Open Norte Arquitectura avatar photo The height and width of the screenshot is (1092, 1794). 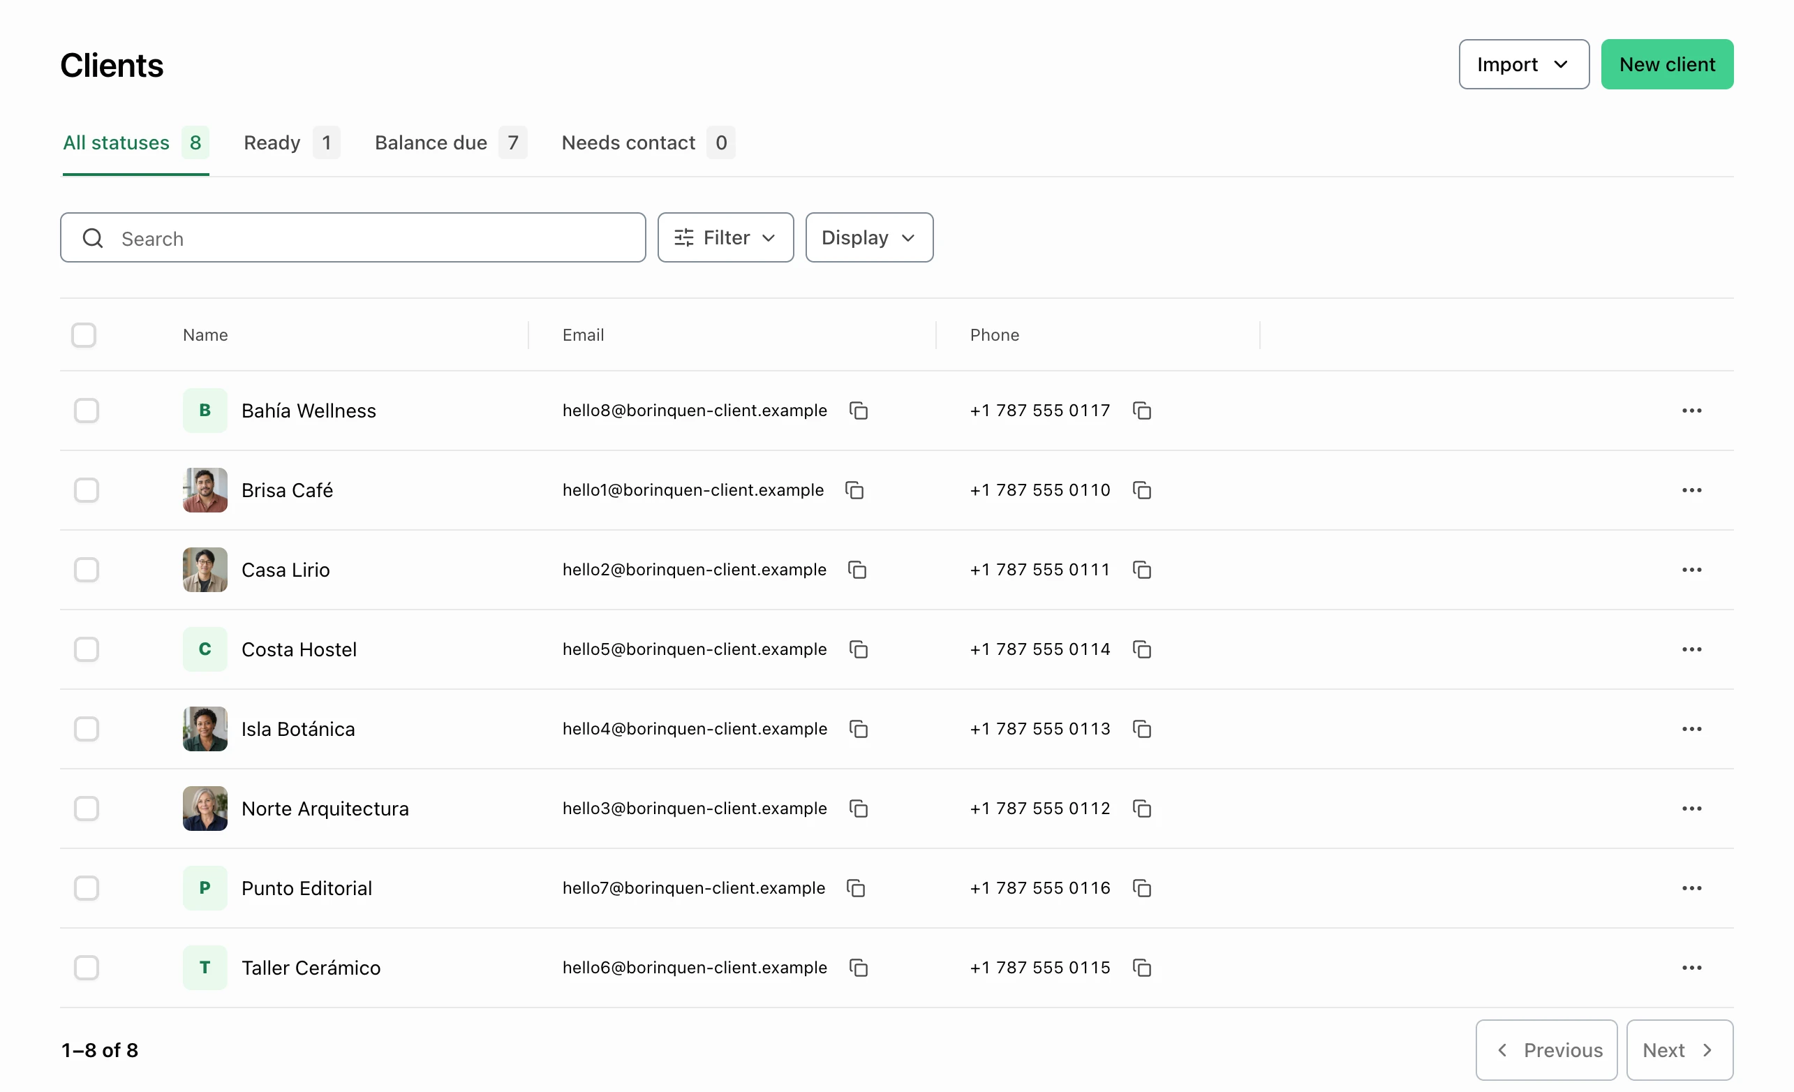(205, 809)
